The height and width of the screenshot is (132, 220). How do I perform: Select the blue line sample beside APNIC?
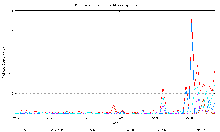104,130
